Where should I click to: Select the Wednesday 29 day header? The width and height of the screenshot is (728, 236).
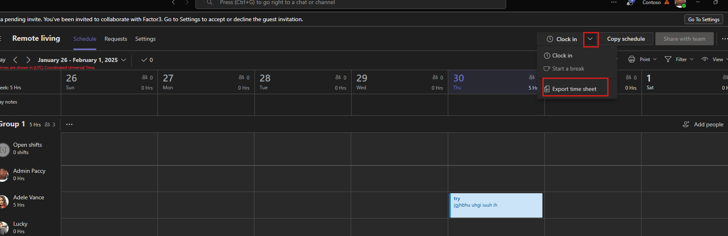(x=400, y=82)
